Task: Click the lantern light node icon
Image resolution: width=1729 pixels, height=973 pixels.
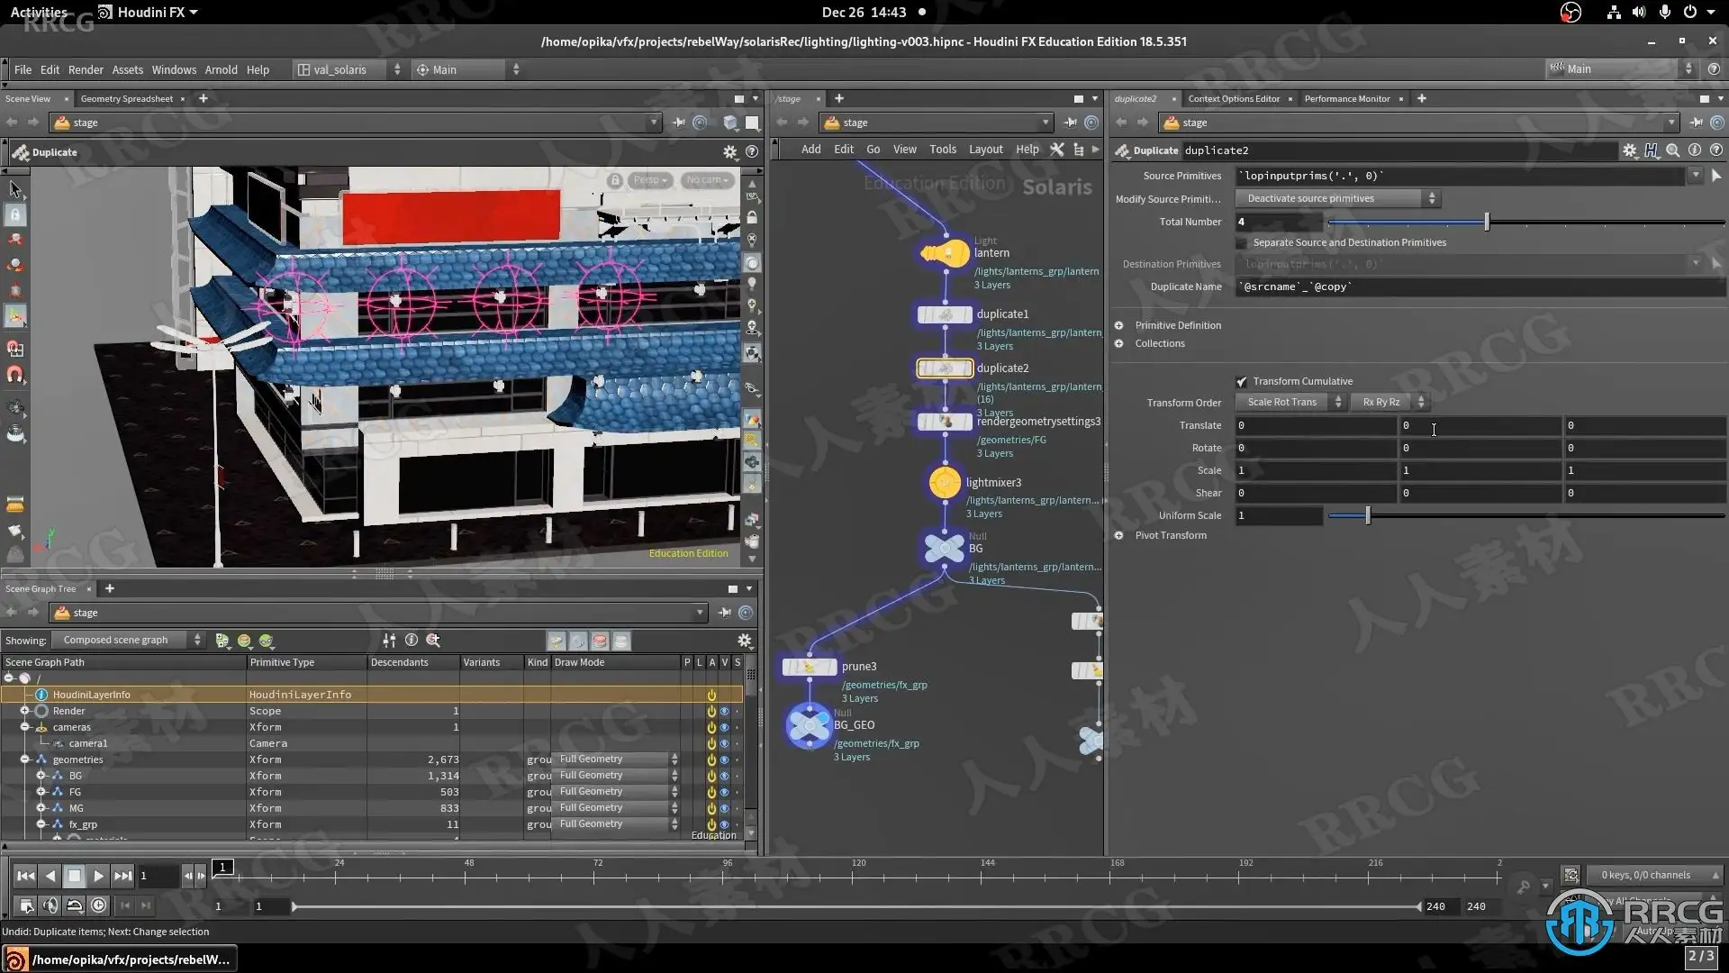Action: (944, 254)
